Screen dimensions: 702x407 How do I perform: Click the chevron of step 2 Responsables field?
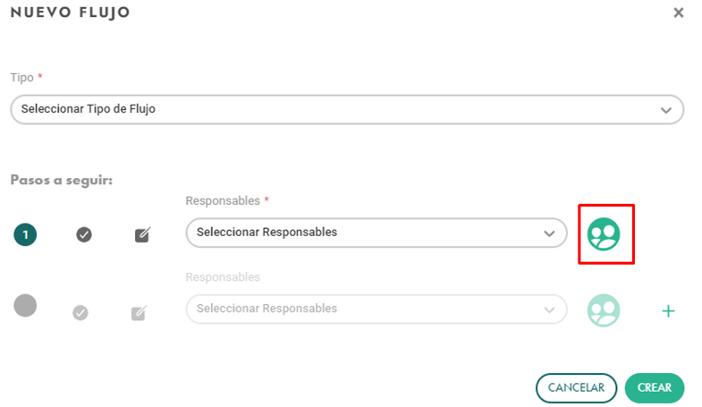click(549, 309)
